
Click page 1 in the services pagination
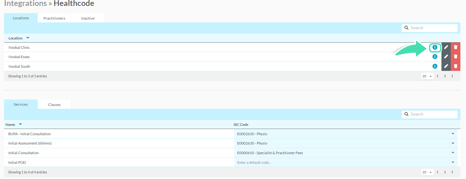pos(445,172)
